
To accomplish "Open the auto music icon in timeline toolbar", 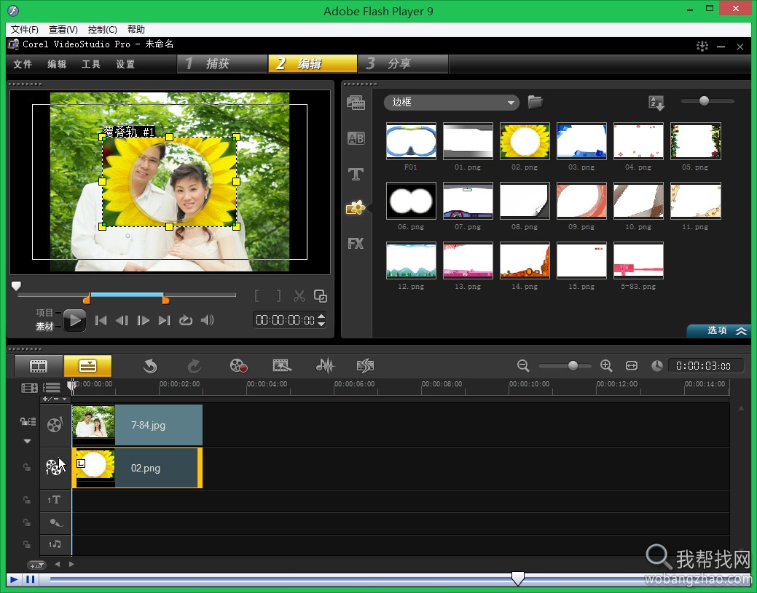I will tap(366, 366).
